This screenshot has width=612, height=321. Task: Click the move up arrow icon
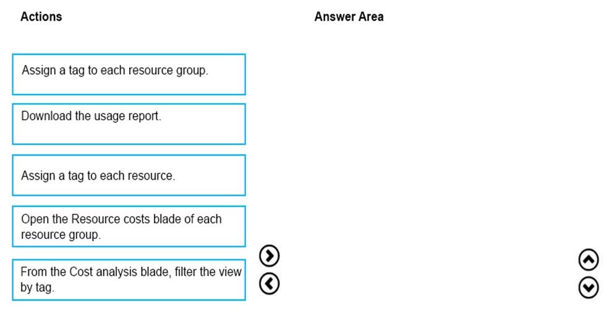click(x=589, y=260)
